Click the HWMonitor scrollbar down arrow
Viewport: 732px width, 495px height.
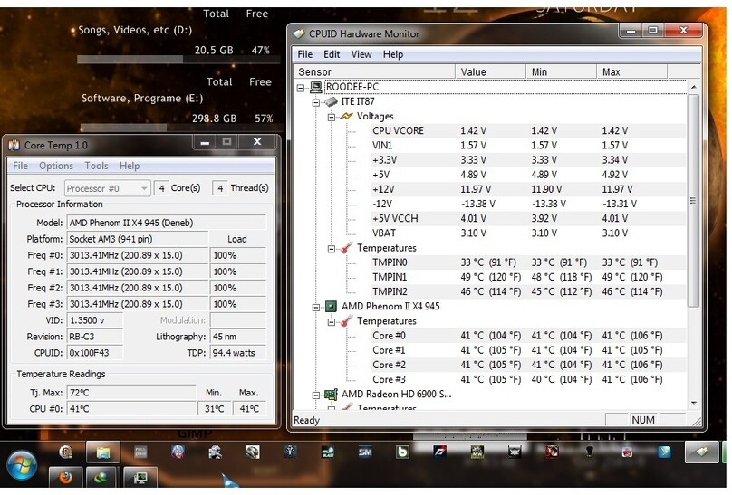(693, 403)
